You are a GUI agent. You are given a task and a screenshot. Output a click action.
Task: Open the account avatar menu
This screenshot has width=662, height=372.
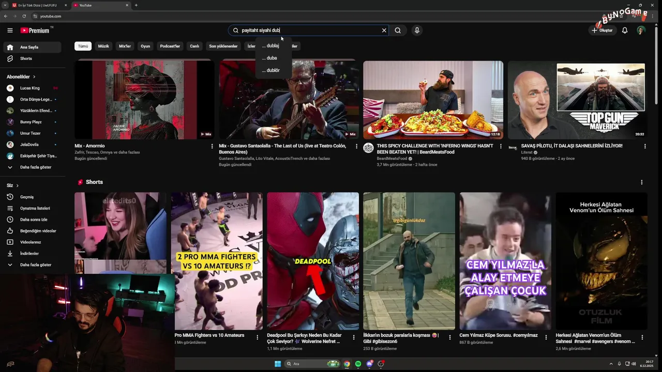click(641, 30)
